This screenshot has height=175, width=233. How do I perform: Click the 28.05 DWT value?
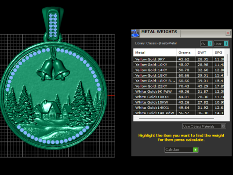pos(203,59)
